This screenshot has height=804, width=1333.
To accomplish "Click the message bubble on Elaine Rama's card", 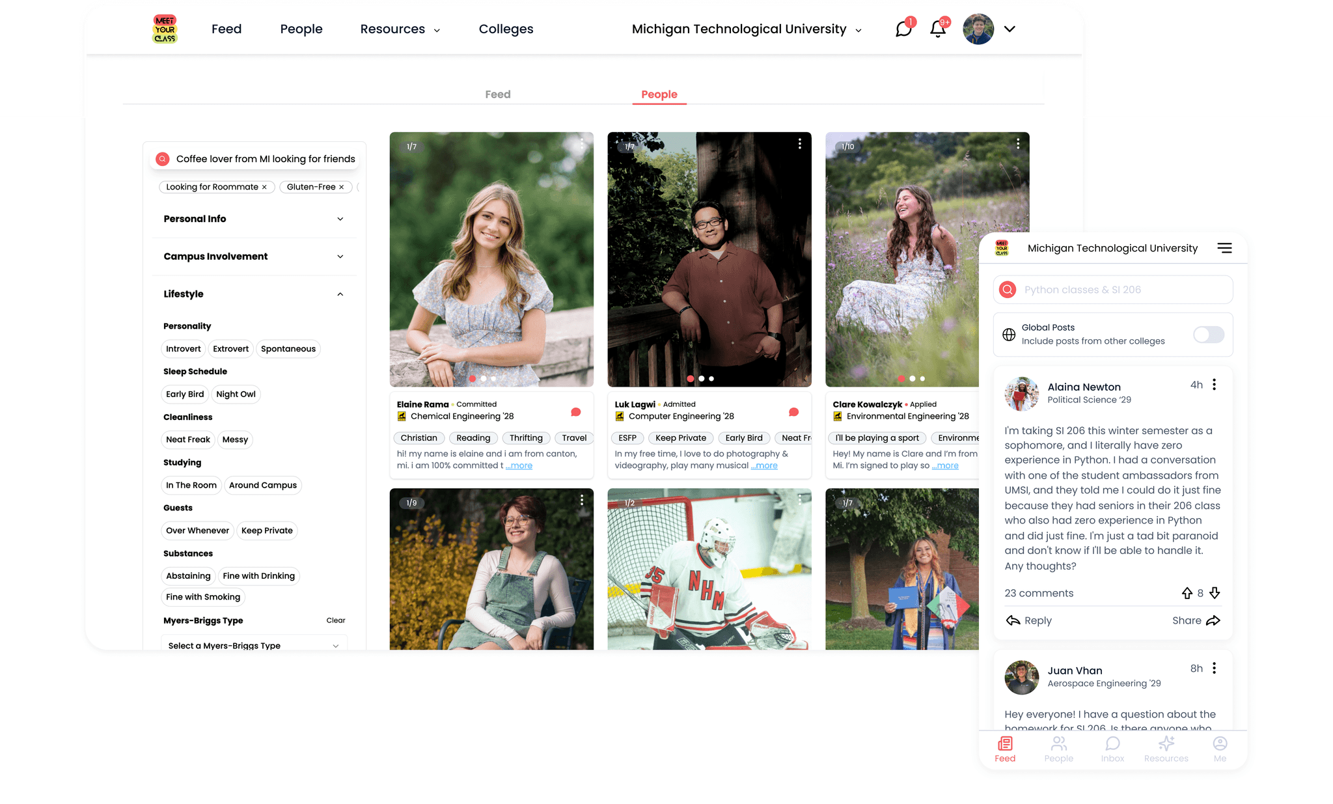I will click(575, 412).
